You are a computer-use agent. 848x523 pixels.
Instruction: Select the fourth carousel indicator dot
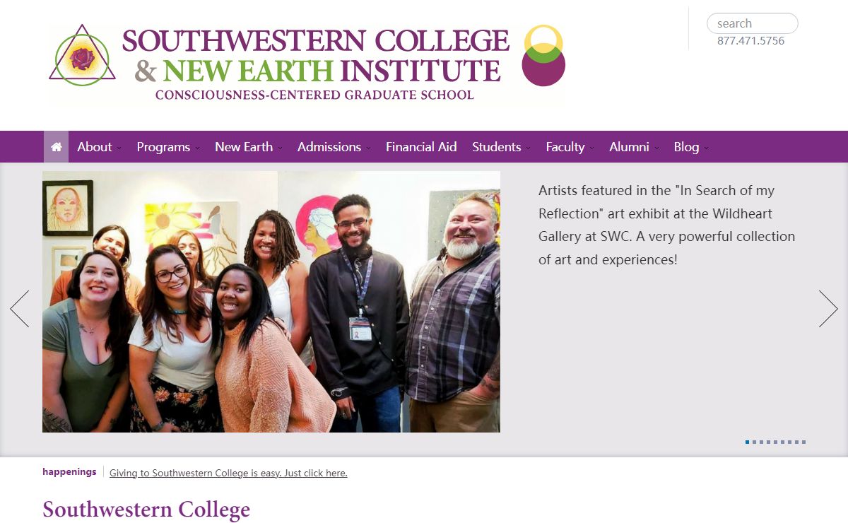click(768, 442)
